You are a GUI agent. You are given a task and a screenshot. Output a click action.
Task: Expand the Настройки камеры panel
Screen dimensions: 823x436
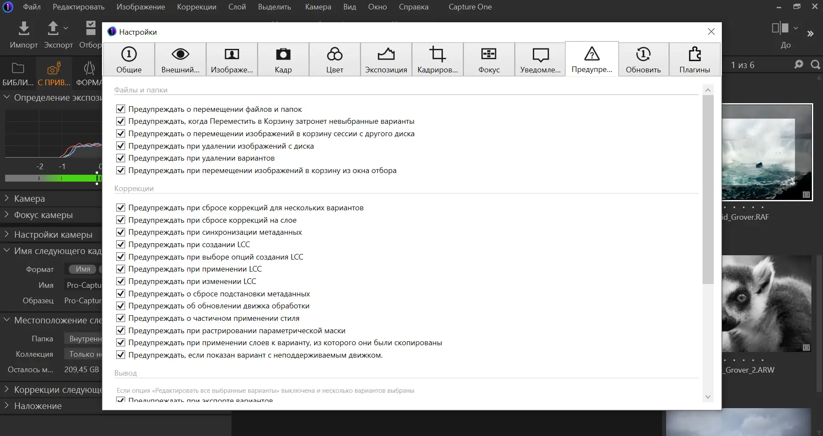coord(7,234)
